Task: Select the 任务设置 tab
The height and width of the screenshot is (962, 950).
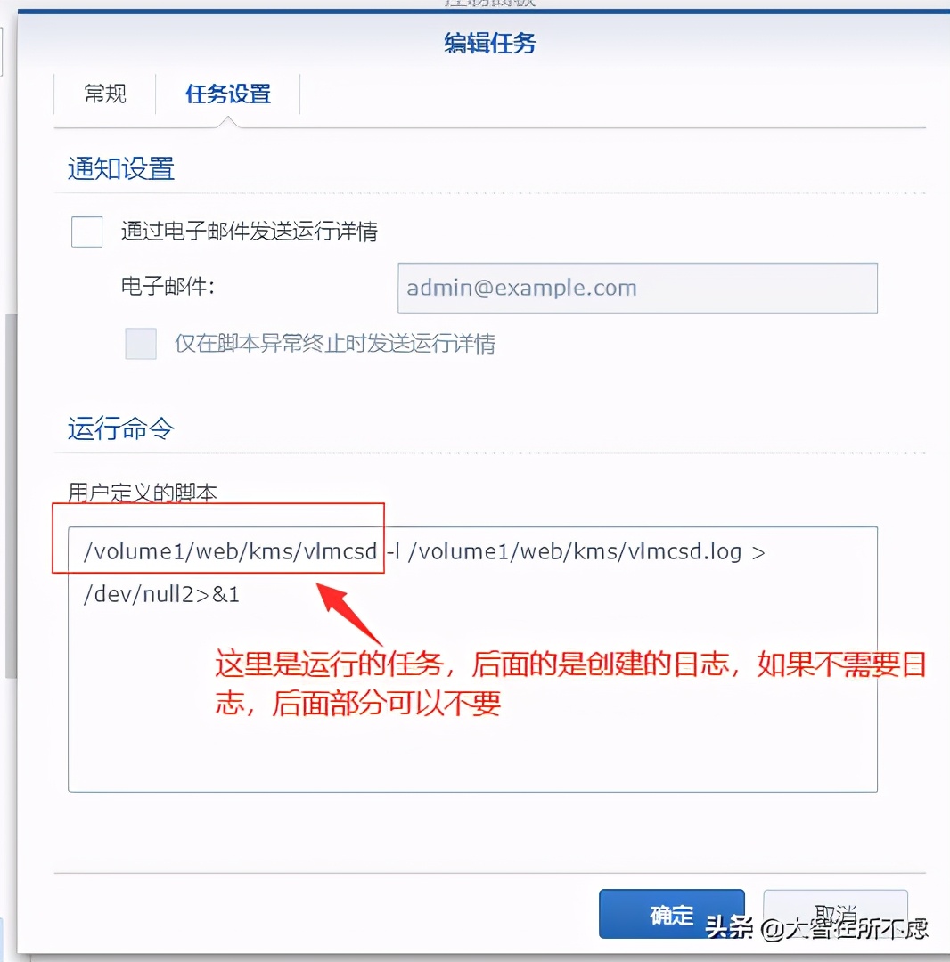Action: coord(227,94)
